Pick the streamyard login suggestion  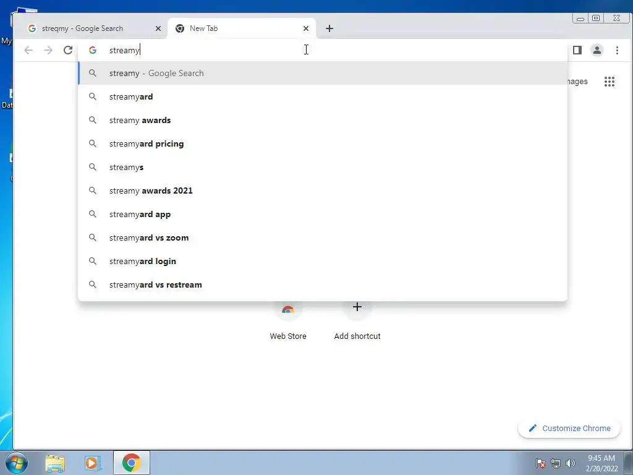click(323, 261)
